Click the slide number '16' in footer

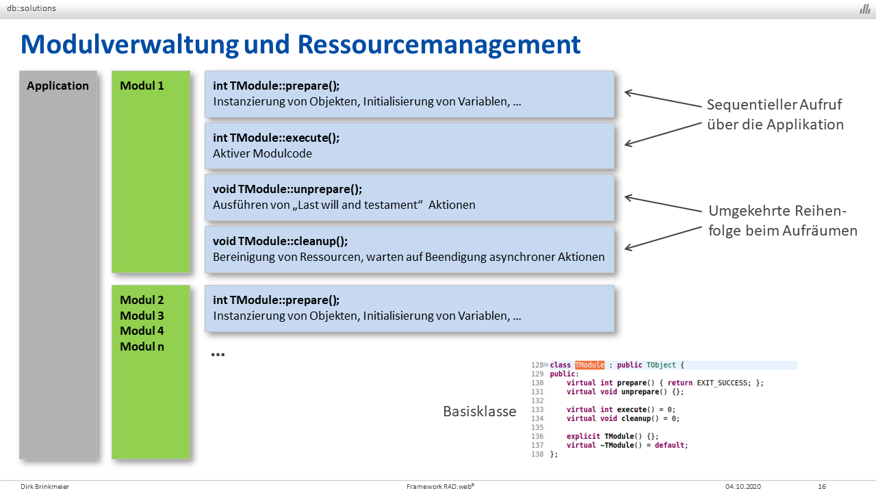point(822,487)
